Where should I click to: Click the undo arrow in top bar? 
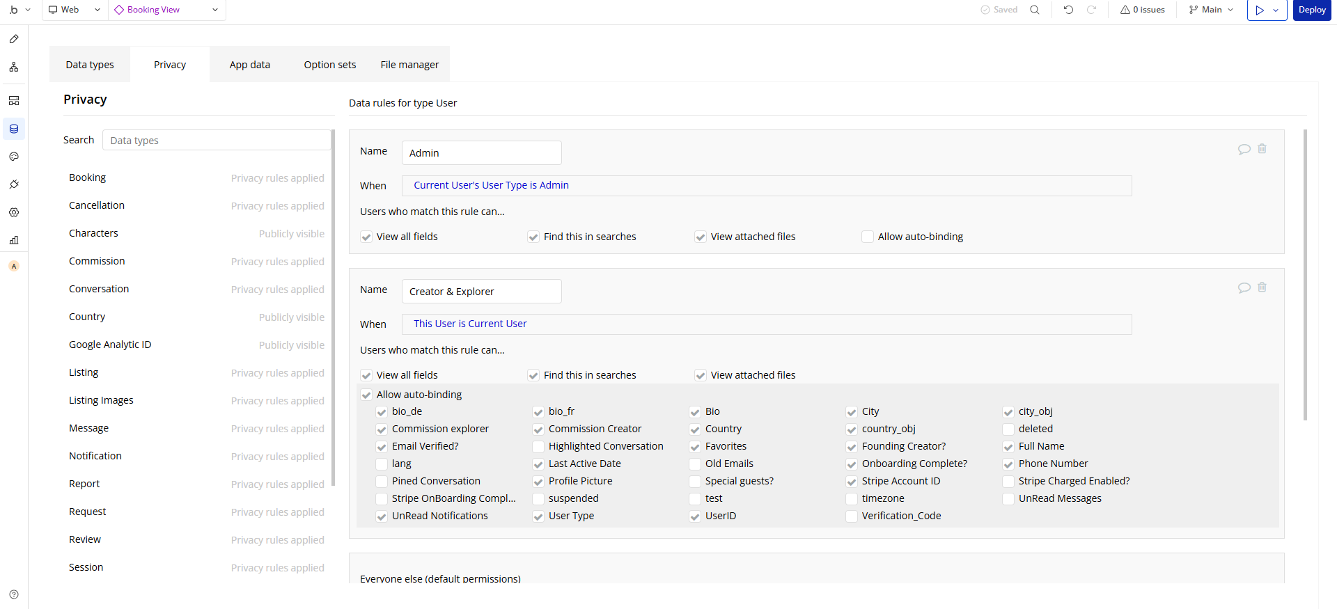pyautogui.click(x=1068, y=10)
